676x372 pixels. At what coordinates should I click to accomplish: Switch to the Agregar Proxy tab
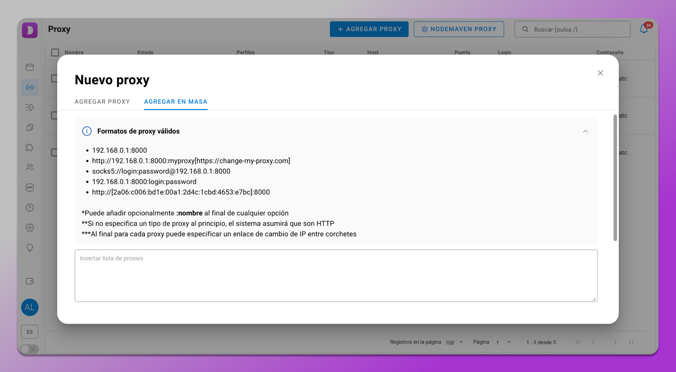(x=102, y=102)
